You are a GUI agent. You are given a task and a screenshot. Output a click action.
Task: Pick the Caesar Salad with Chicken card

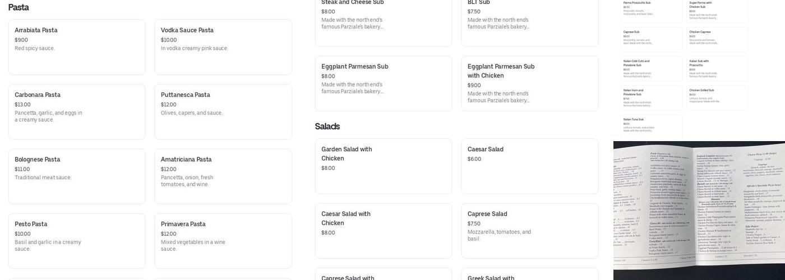(383, 230)
